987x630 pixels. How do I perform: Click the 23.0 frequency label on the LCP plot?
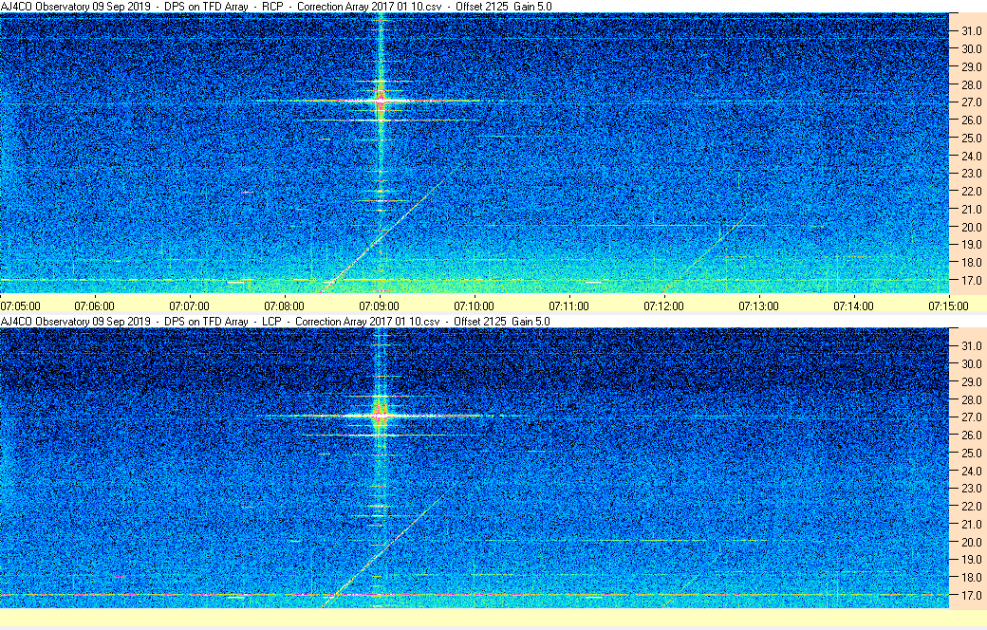971,488
